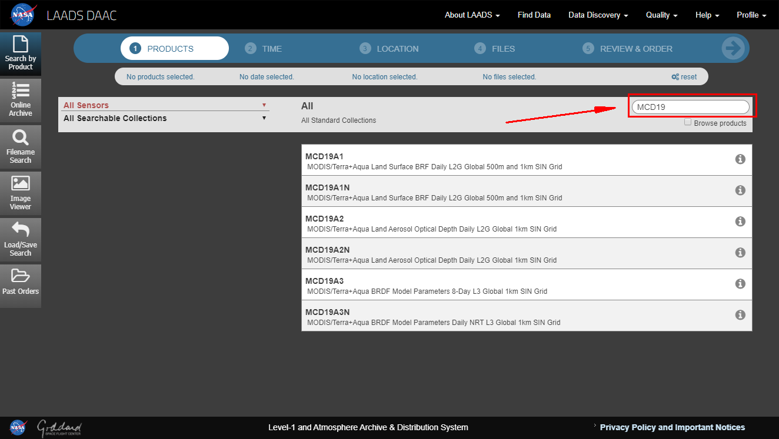Select the MCD19A3N Daily NRT product

pos(527,316)
